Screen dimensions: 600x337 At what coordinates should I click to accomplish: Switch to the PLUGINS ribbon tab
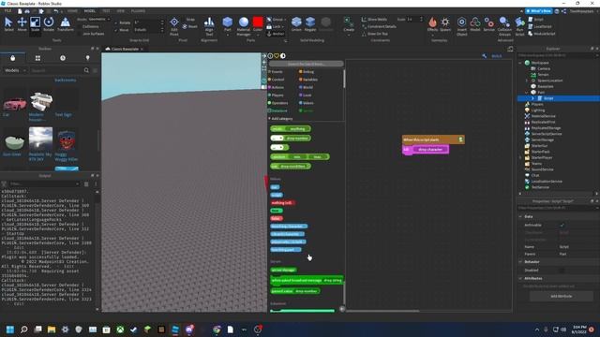pyautogui.click(x=138, y=11)
